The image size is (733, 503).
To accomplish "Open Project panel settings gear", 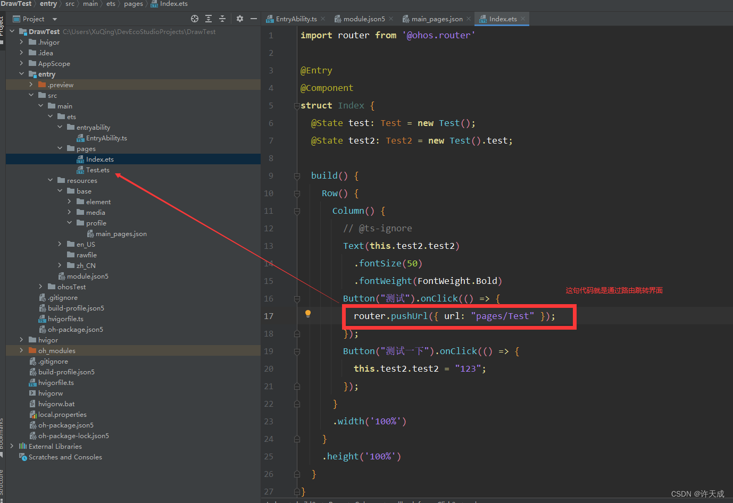I will (240, 19).
